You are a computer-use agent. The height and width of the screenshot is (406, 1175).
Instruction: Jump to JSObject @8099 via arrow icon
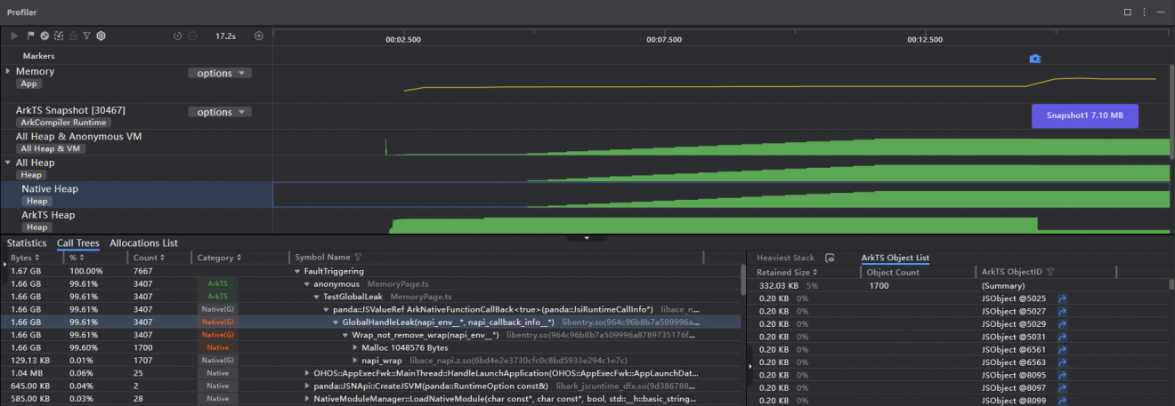[x=1062, y=401]
